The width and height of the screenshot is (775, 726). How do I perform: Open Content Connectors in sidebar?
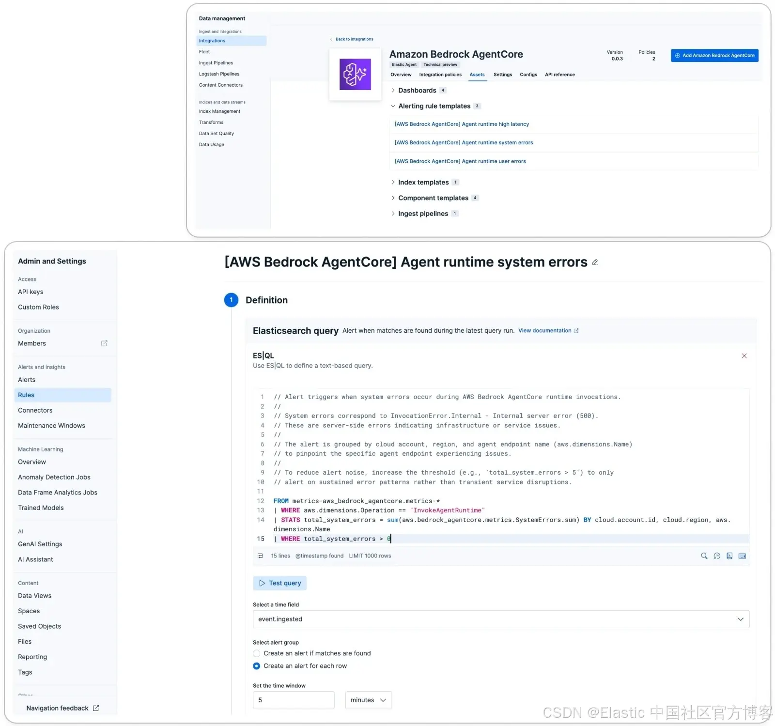pos(221,85)
